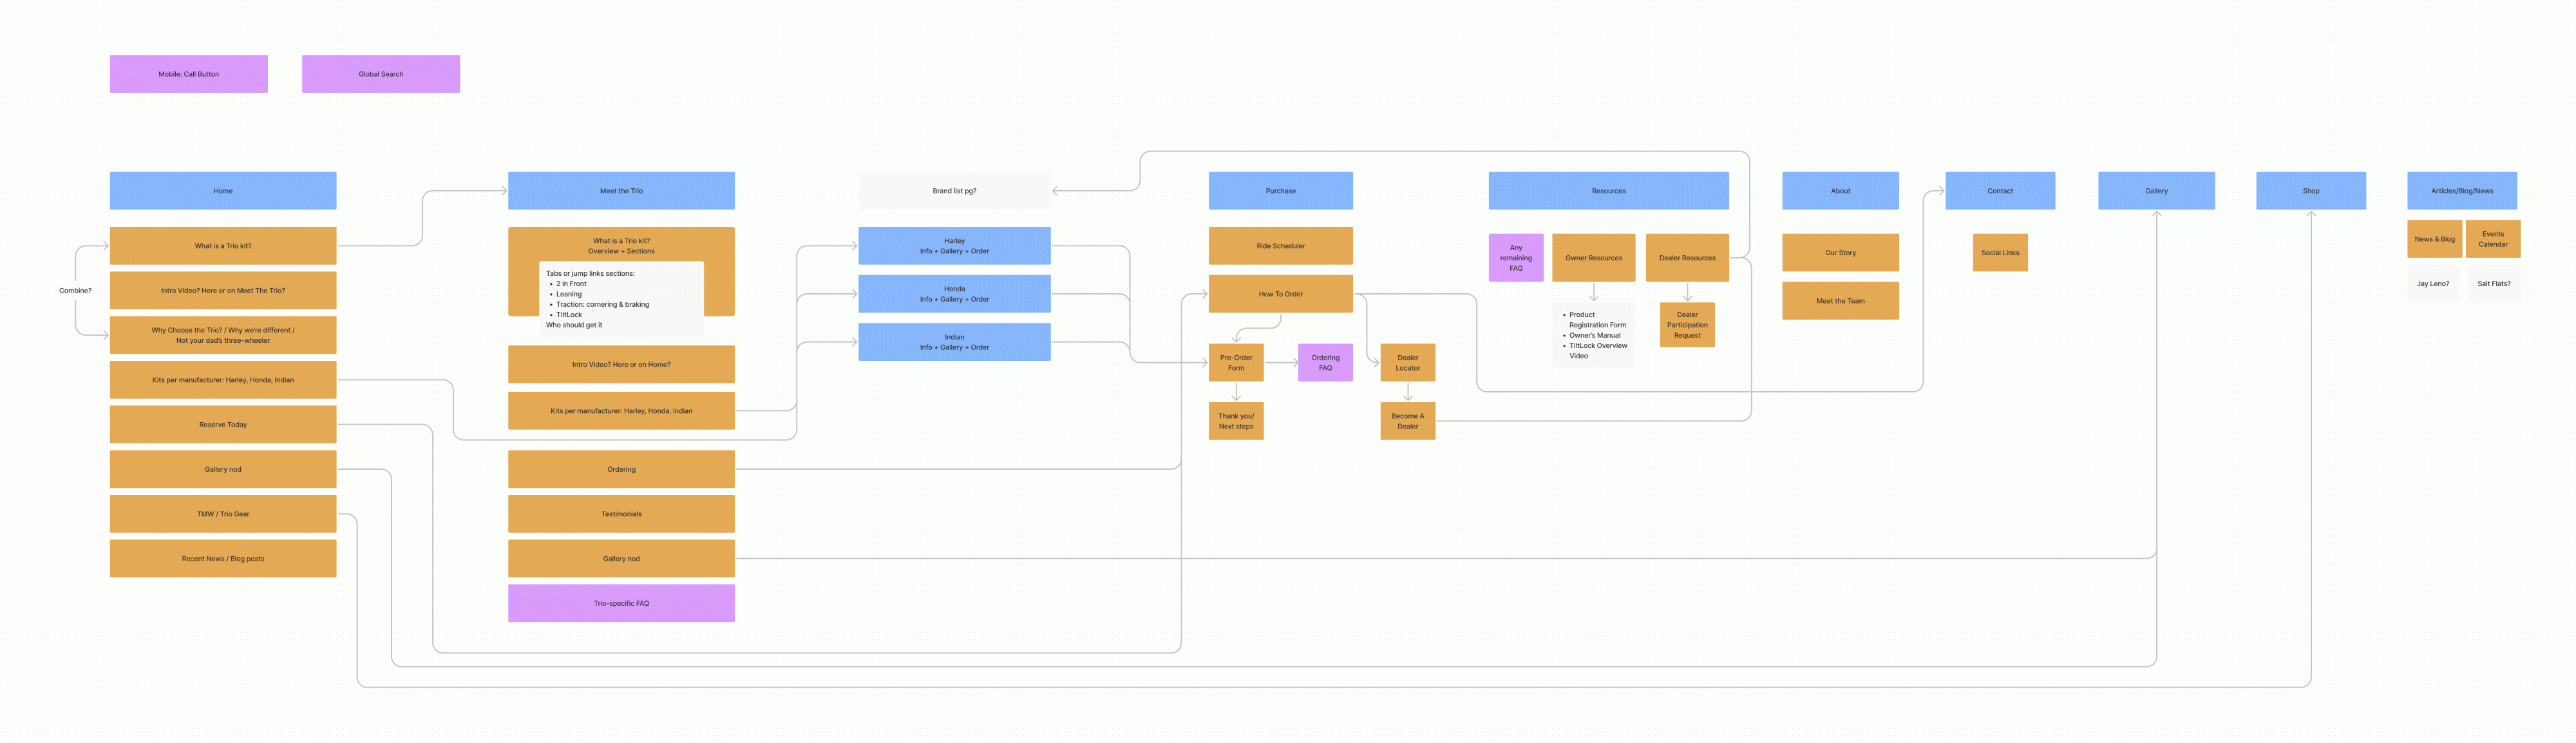Screen dimensions: 2576x743
Task: Click the Global Search purple box
Action: pos(380,74)
